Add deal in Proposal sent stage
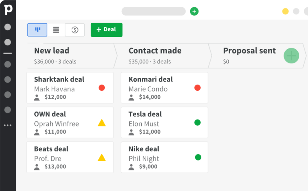The height and width of the screenshot is (191, 308). click(291, 56)
